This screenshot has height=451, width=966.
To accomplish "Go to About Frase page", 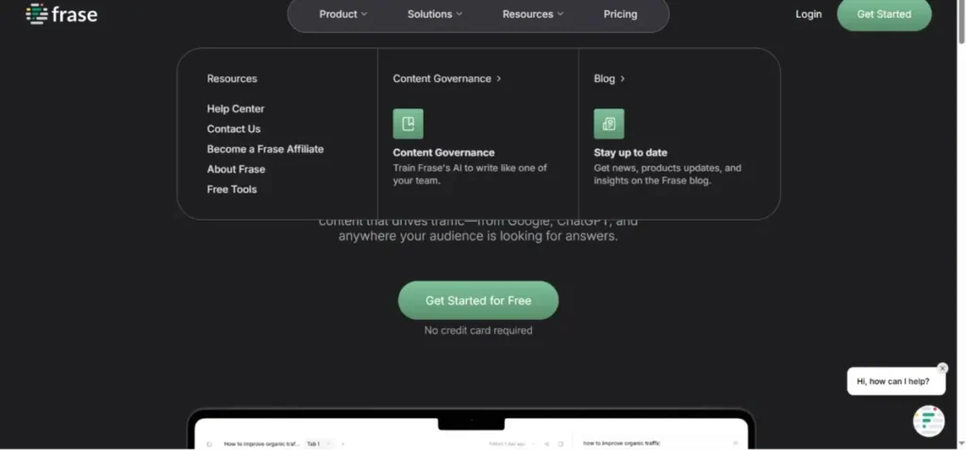I will 236,169.
